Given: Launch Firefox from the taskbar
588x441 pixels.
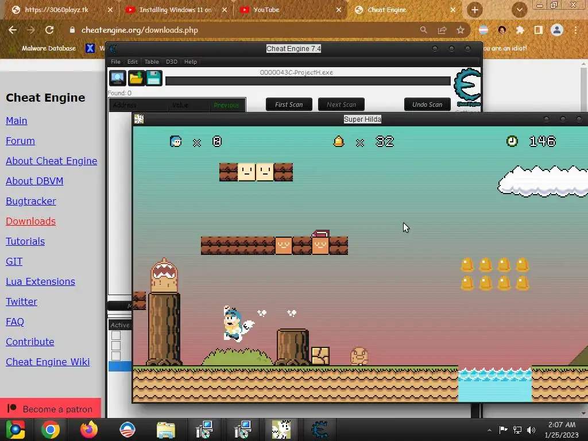Looking at the screenshot, I should click(x=89, y=430).
